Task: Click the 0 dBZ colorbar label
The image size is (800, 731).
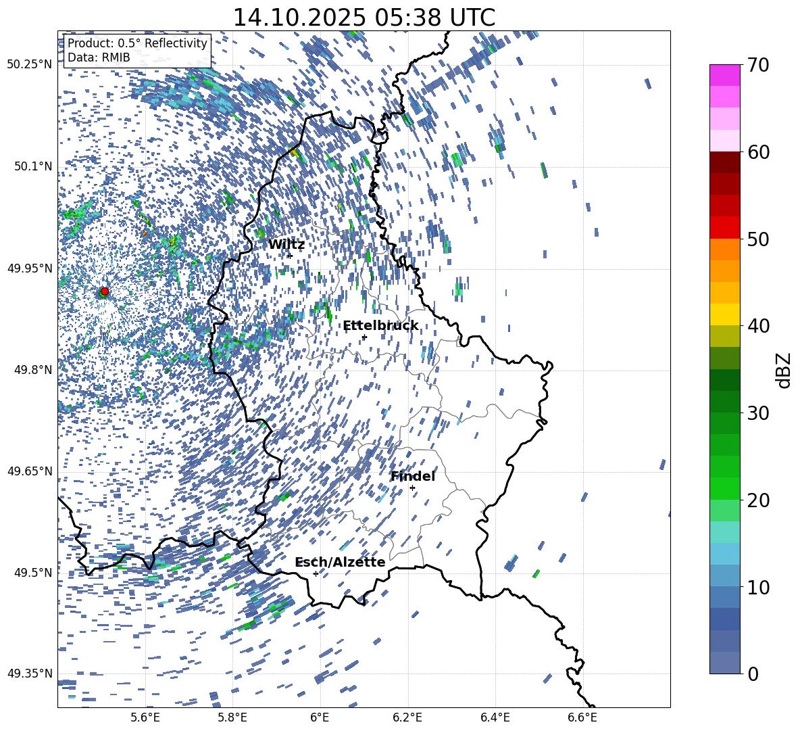Action: coord(753,674)
